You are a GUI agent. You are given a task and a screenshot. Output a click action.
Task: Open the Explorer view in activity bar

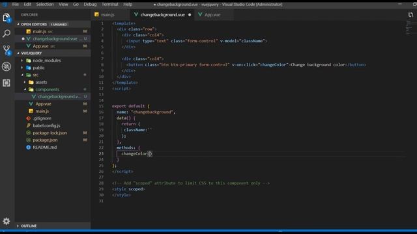[x=7, y=18]
